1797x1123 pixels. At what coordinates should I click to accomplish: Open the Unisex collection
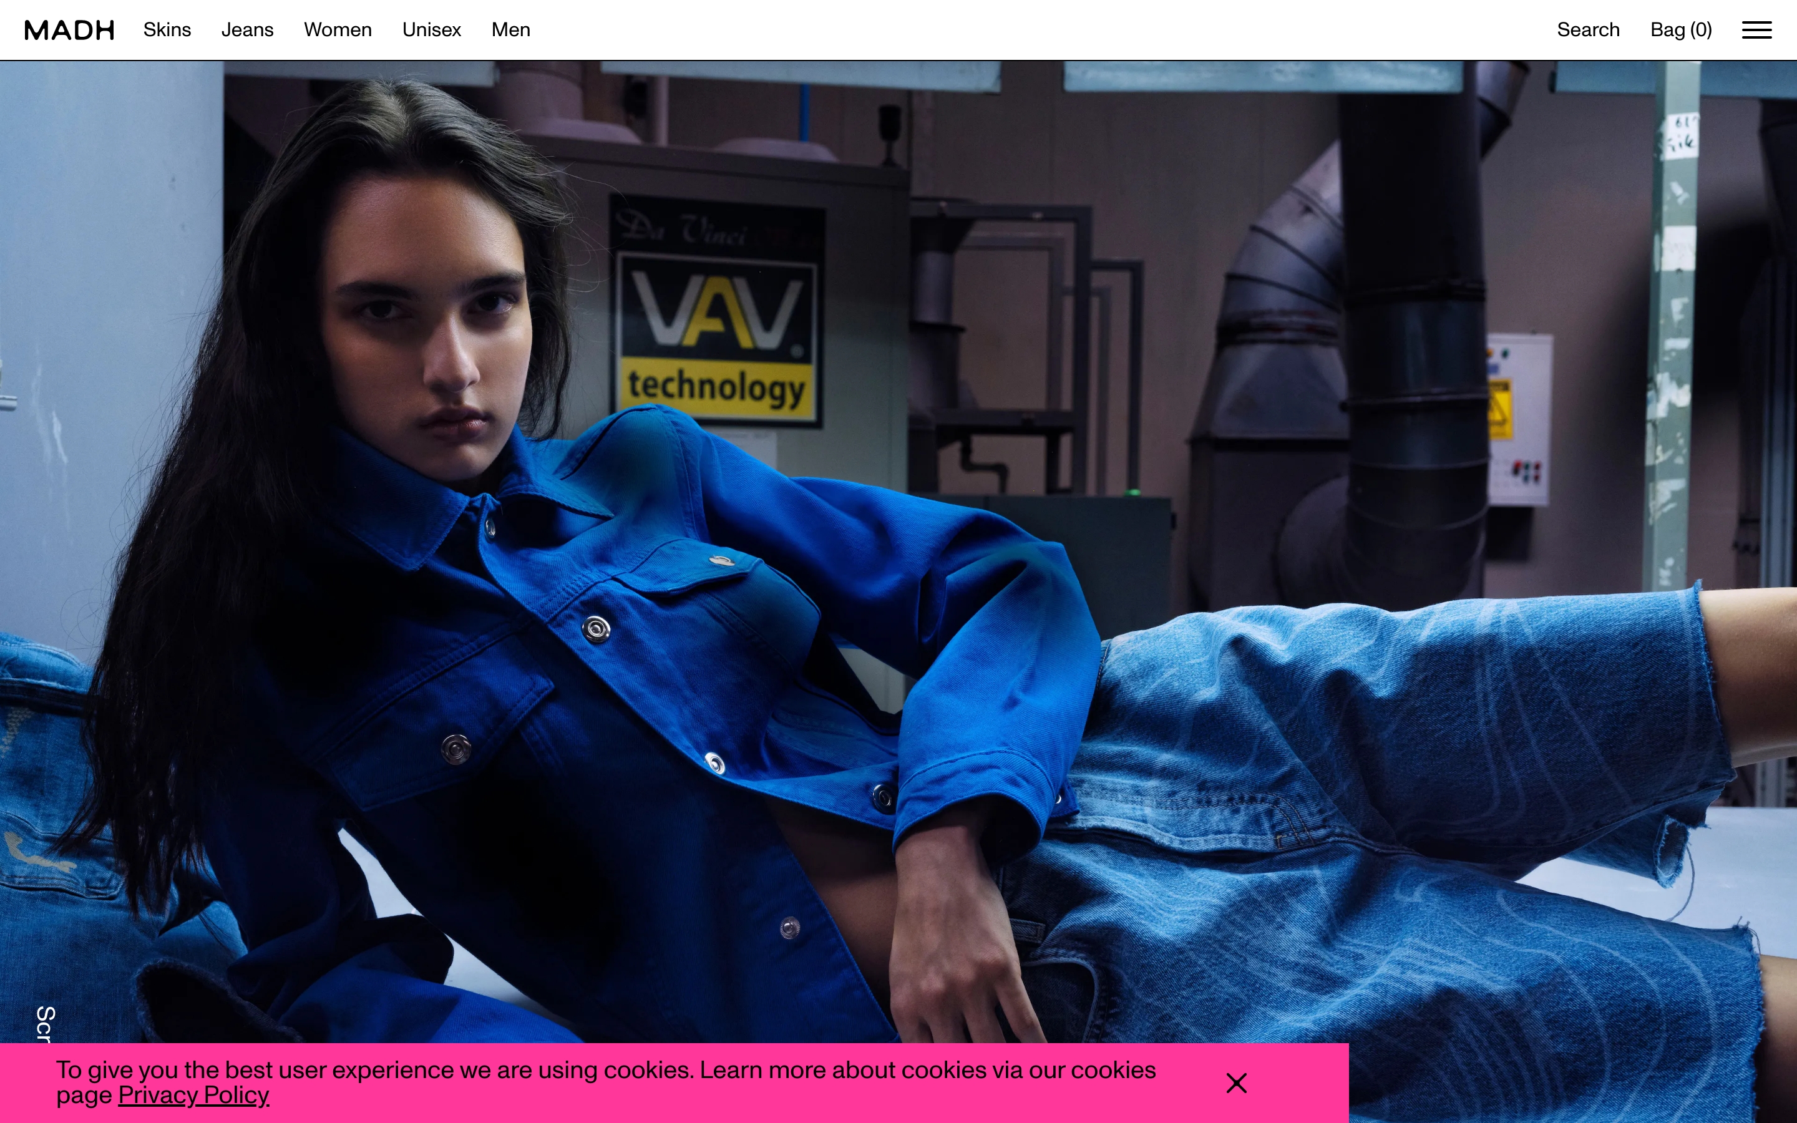[x=431, y=30]
